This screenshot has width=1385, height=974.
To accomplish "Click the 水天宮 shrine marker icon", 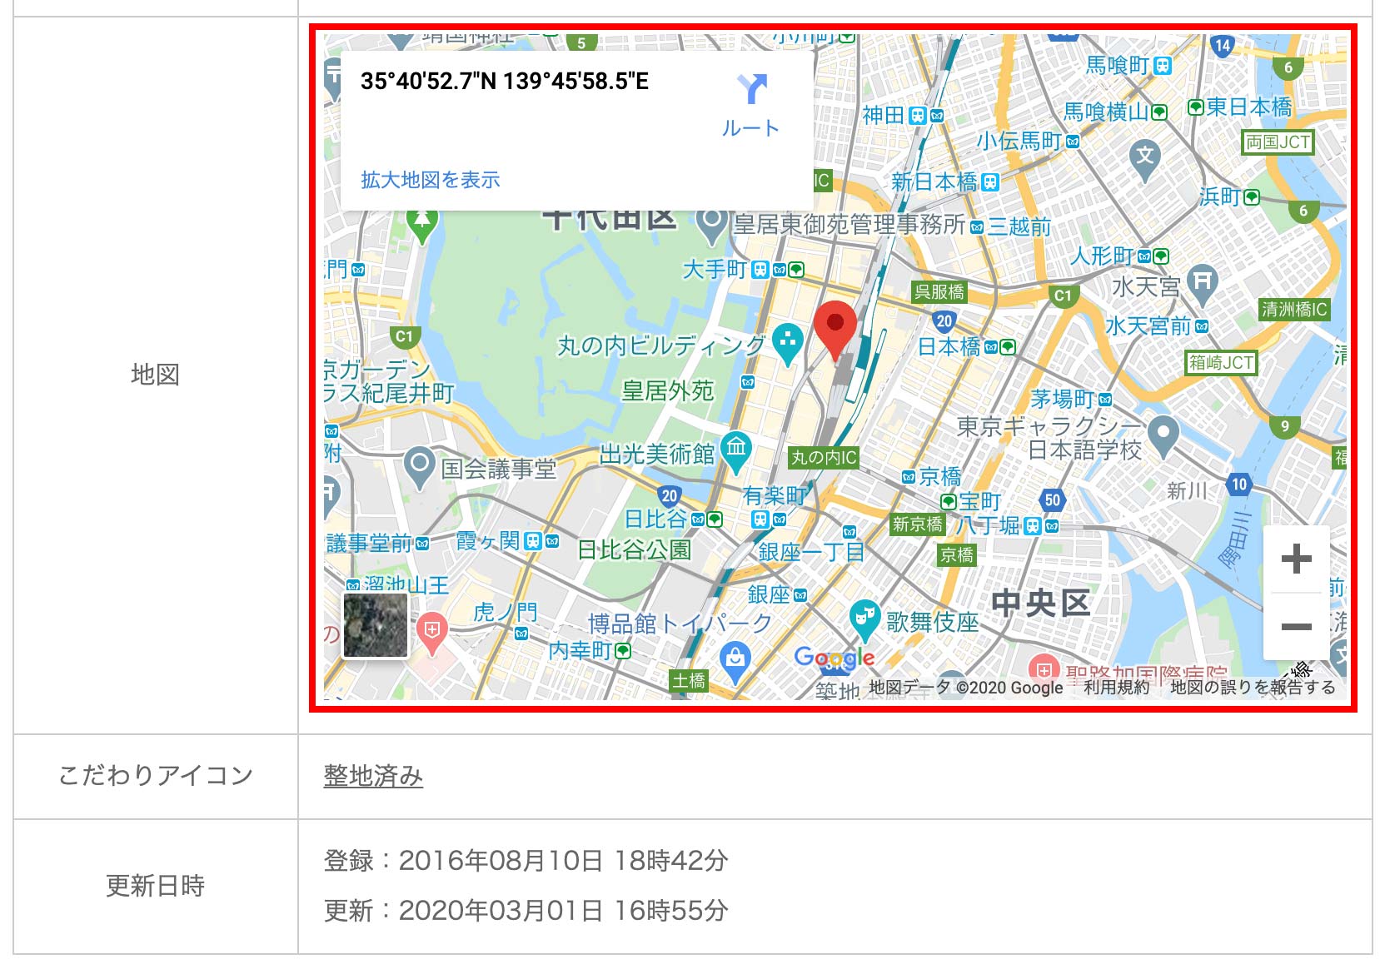I will [1202, 284].
